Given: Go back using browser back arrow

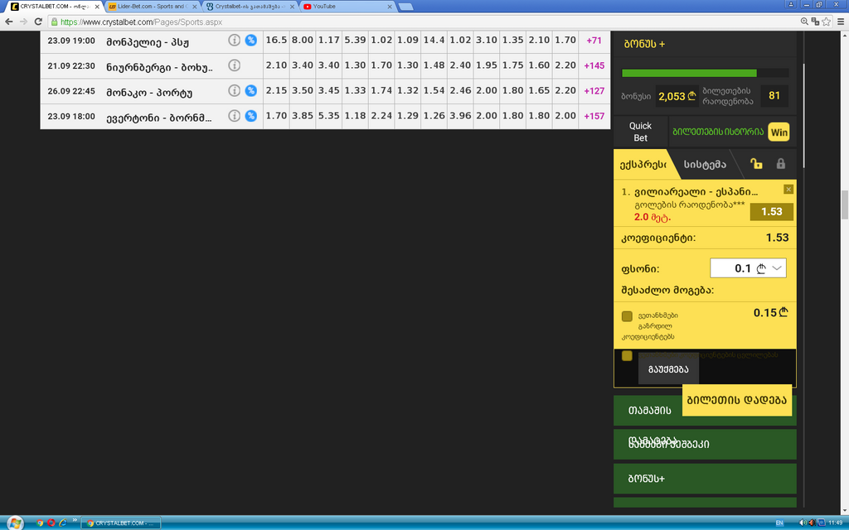Looking at the screenshot, I should pyautogui.click(x=8, y=22).
